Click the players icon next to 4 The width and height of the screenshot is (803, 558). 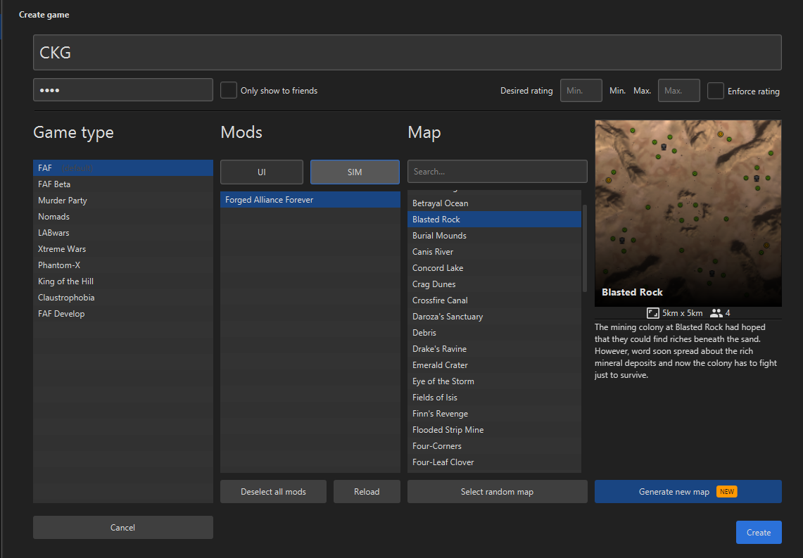(x=716, y=313)
